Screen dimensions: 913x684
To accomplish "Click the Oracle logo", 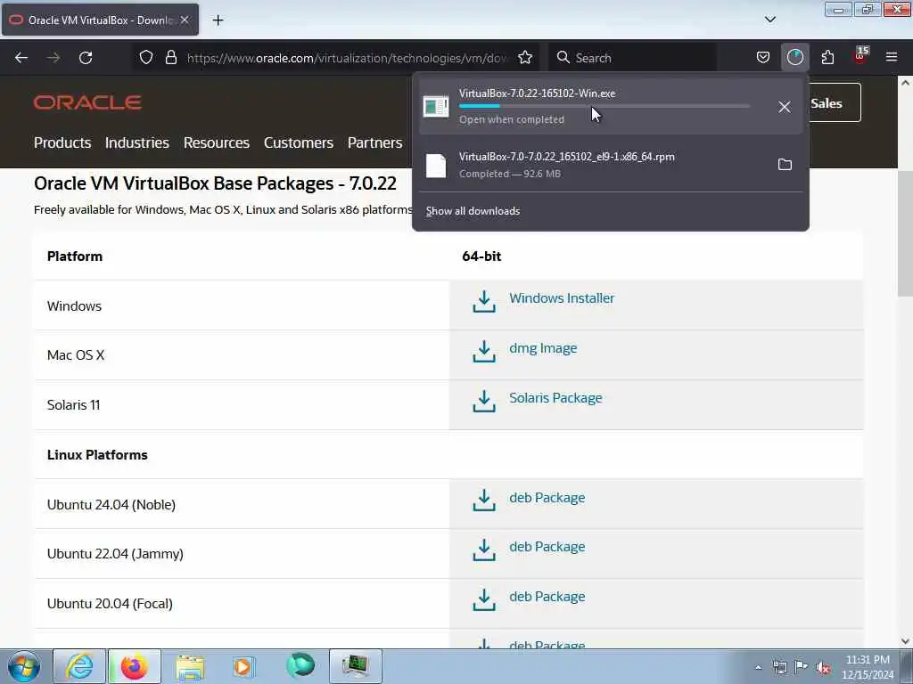I will pyautogui.click(x=88, y=103).
